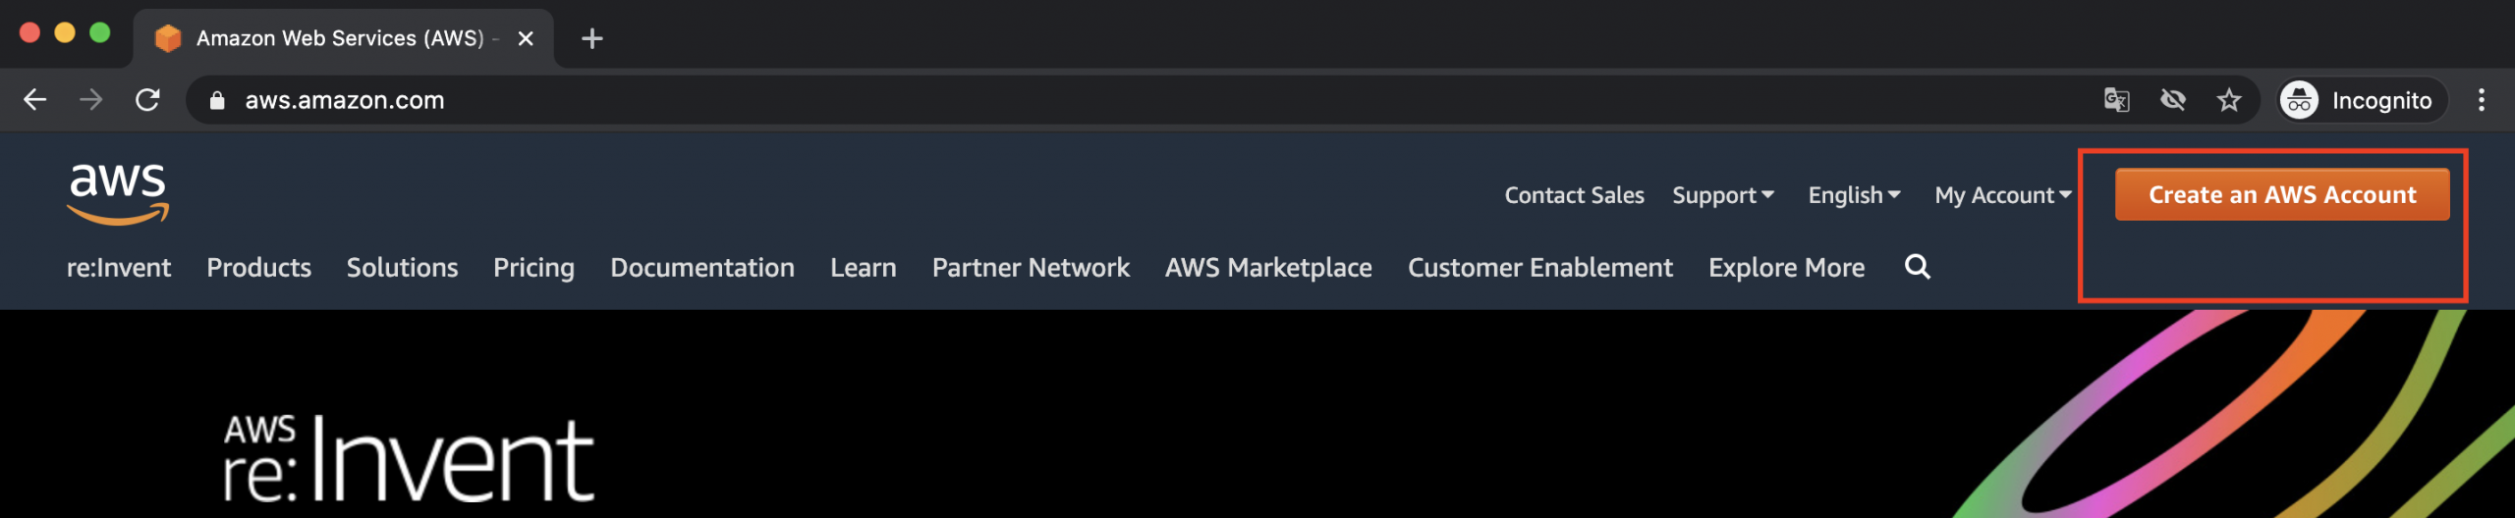The width and height of the screenshot is (2515, 518).
Task: Click the Incognito profile badge
Action: [x=2362, y=100]
